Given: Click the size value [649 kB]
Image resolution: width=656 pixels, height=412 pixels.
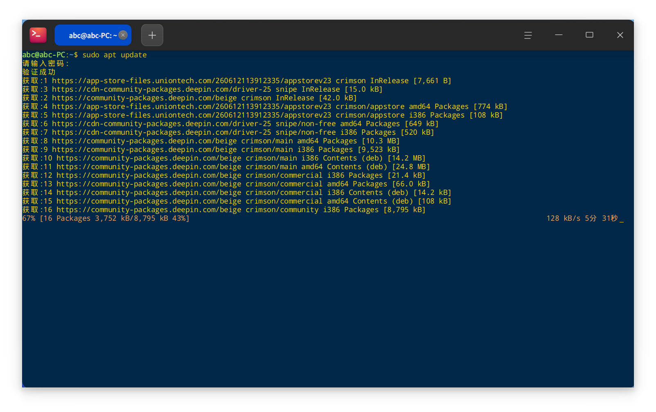Looking at the screenshot, I should (x=422, y=124).
